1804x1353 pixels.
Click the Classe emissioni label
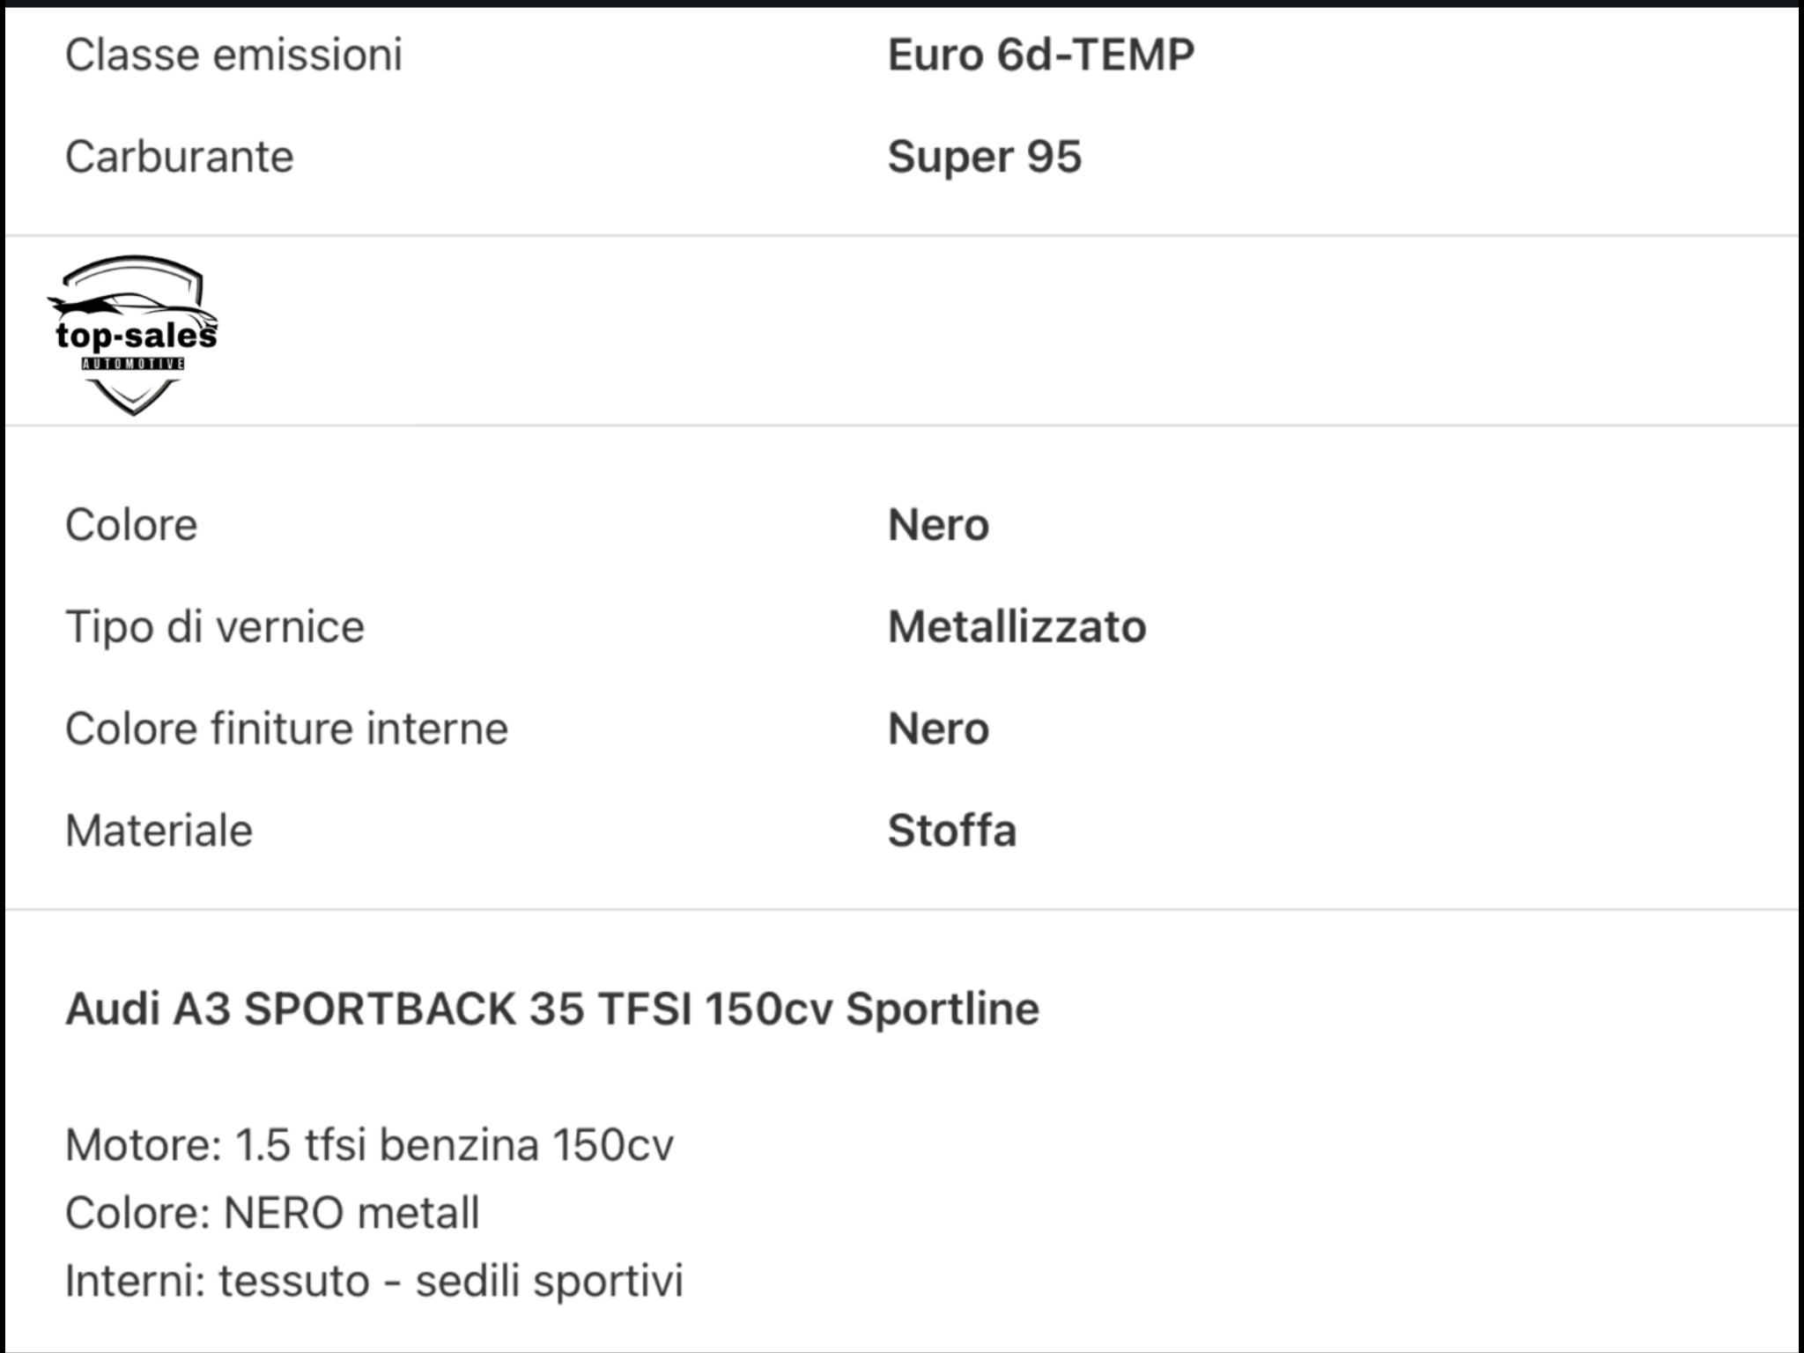pyautogui.click(x=233, y=55)
